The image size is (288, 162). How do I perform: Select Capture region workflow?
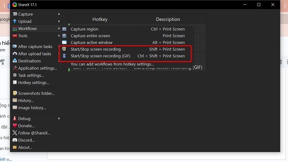127,29
